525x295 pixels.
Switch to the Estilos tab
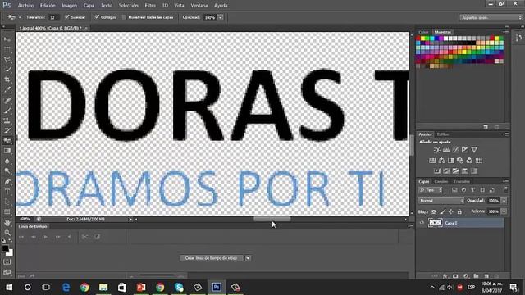[443, 134]
